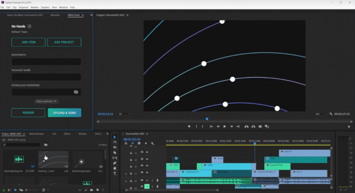Screen dimensions: 355x193
Task: Pick the Selection arrow tool
Action: (115, 137)
